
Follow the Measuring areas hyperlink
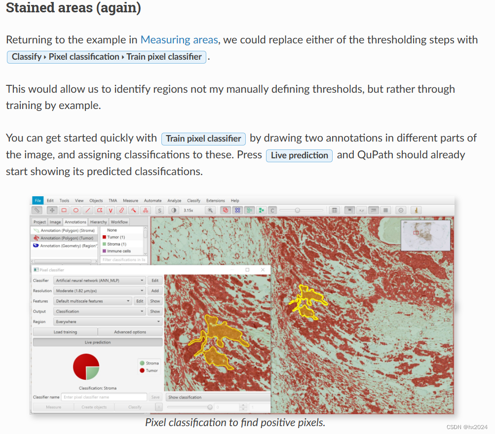tap(180, 40)
